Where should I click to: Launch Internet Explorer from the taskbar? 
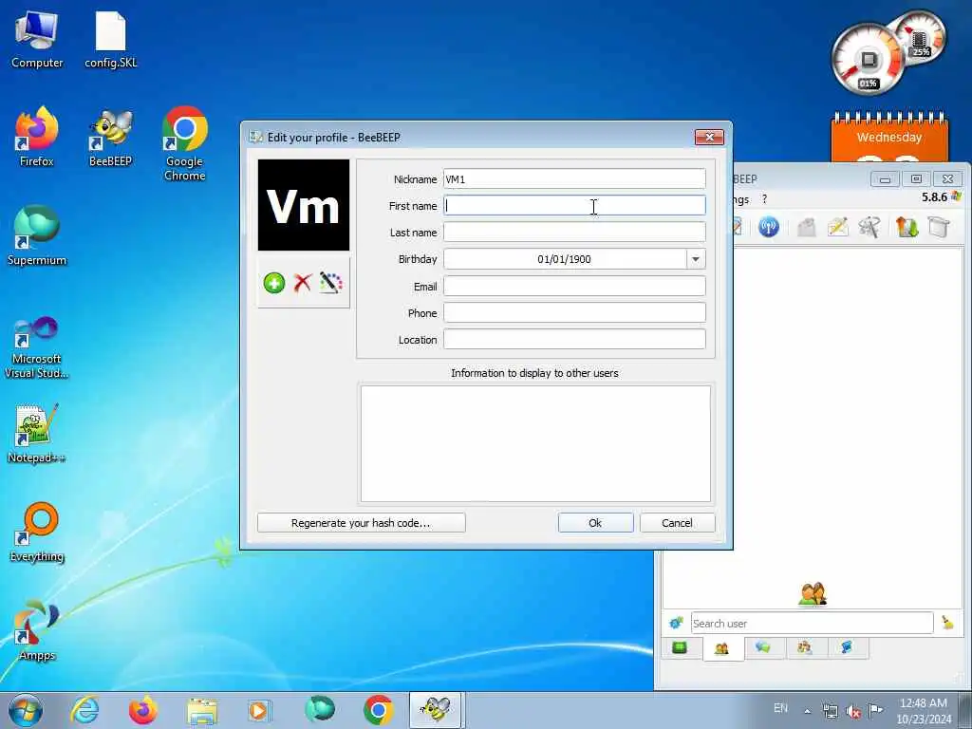pyautogui.click(x=84, y=710)
